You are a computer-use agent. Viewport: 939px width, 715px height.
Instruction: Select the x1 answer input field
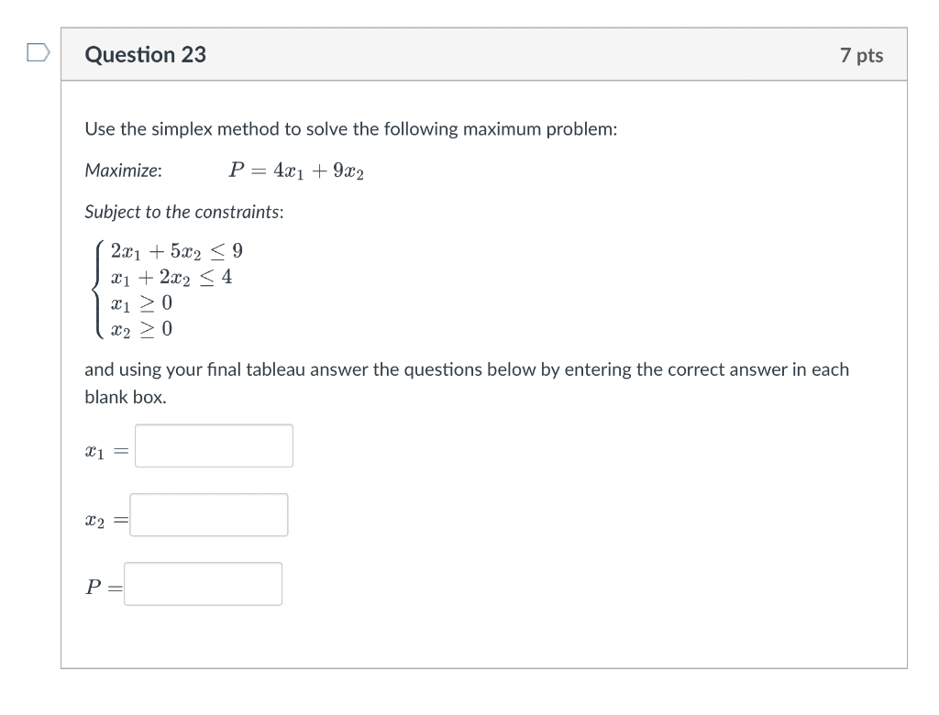(x=213, y=445)
